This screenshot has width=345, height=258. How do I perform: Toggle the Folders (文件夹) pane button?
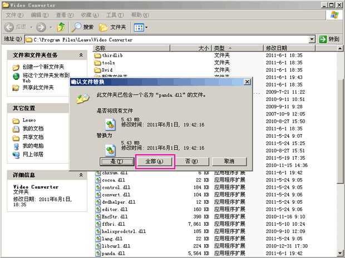(x=112, y=27)
